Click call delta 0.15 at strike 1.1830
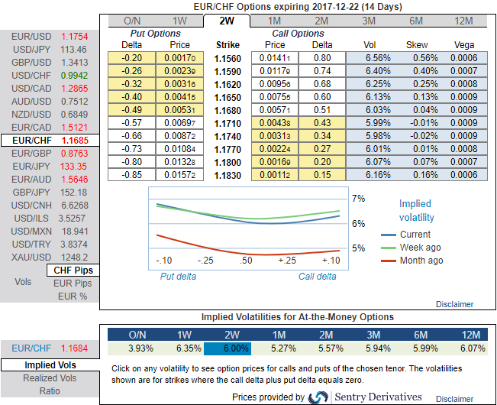This screenshot has width=497, height=405. (322, 175)
